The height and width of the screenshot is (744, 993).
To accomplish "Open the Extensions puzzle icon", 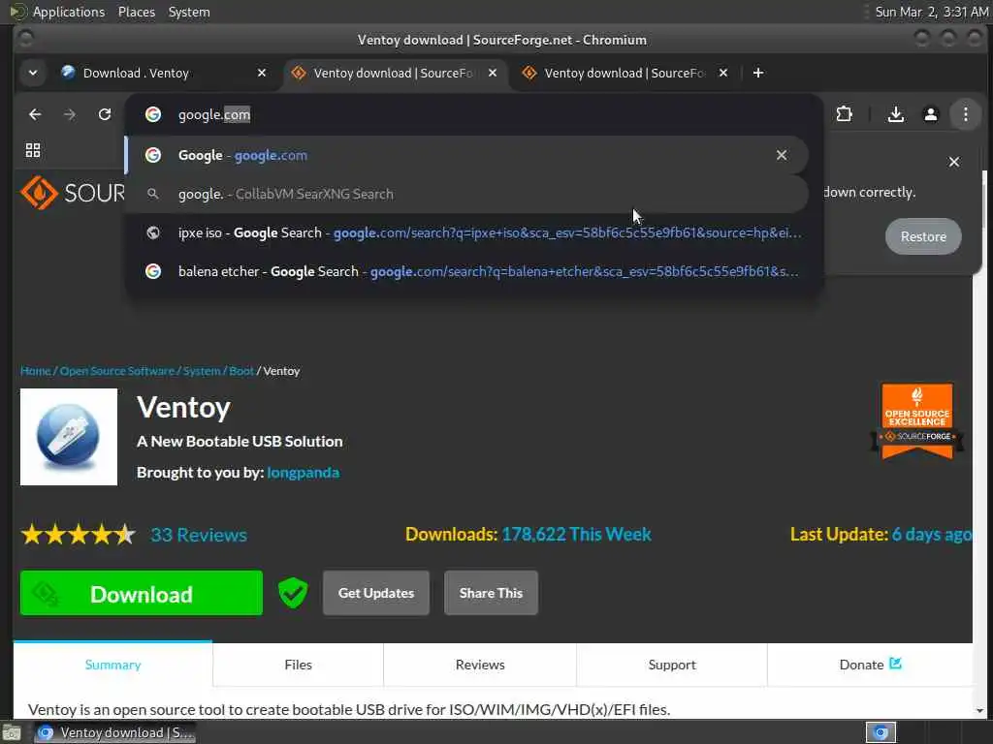I will (845, 114).
